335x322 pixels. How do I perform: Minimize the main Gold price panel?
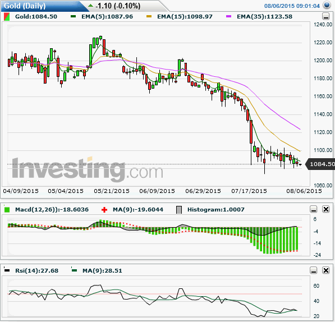tap(326, 16)
